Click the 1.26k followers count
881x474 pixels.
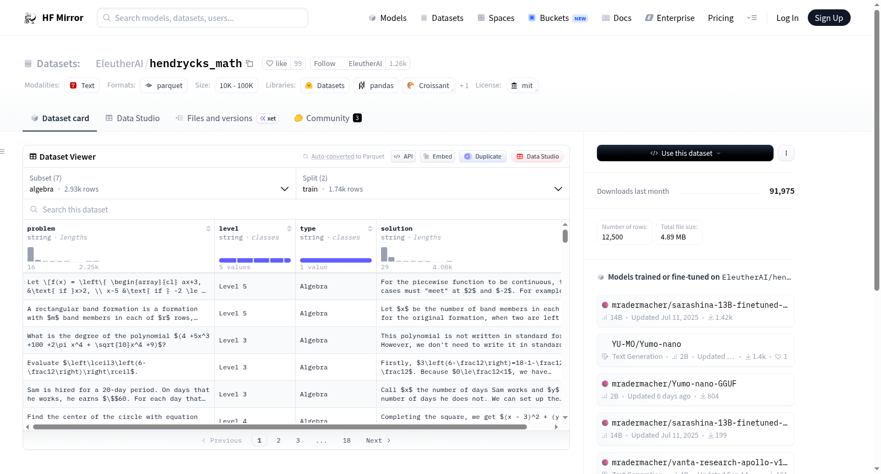point(398,63)
